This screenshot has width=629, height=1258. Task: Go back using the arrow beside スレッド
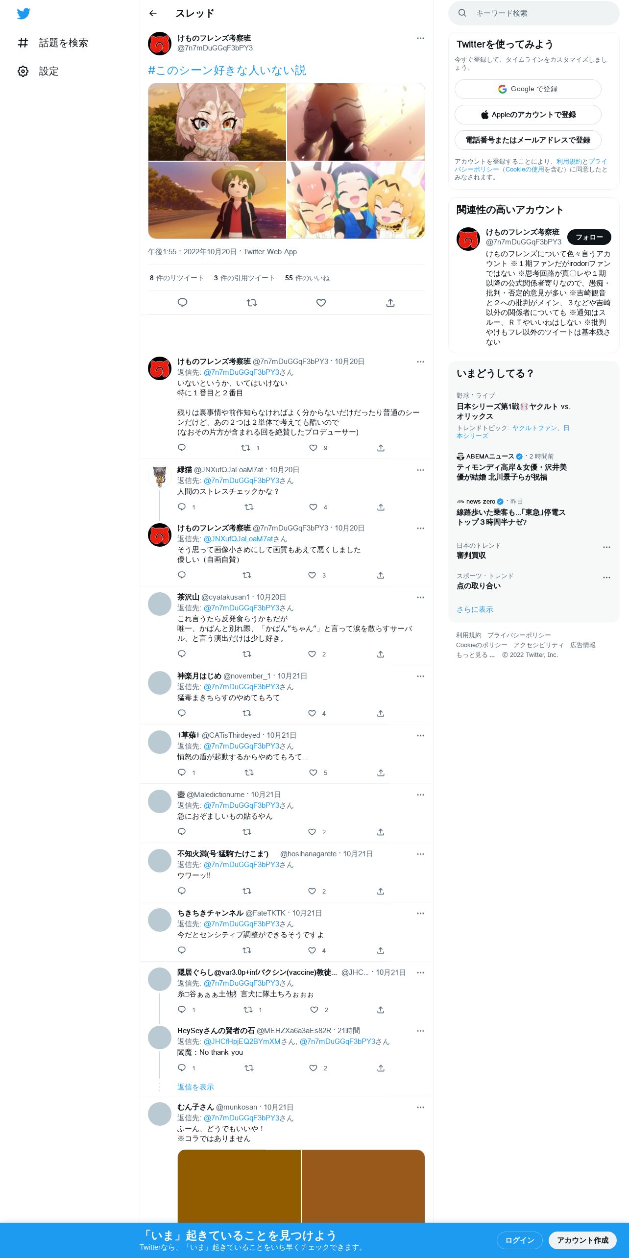pos(153,13)
